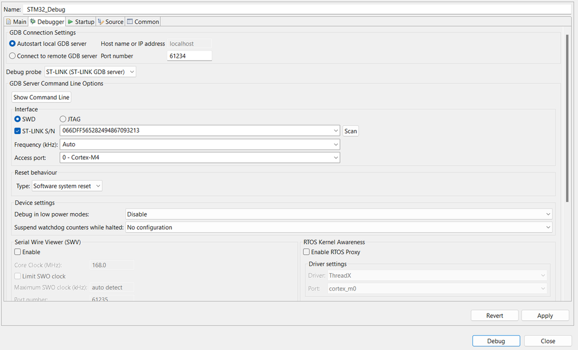Scan for ST-LINK probes
The height and width of the screenshot is (350, 578).
click(351, 131)
